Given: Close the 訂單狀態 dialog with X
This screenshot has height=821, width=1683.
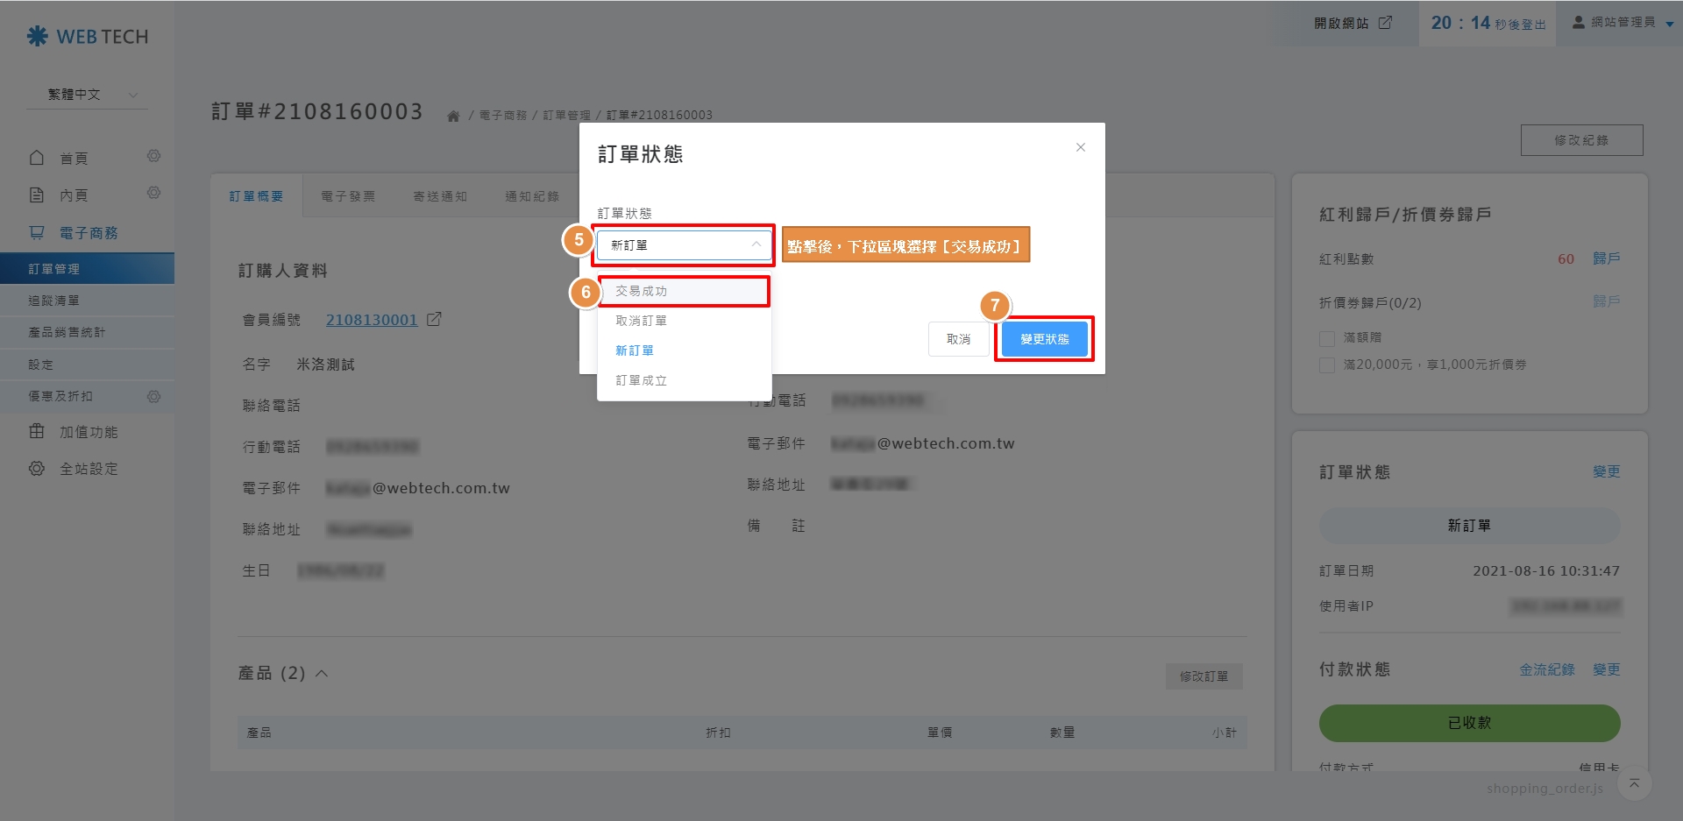Looking at the screenshot, I should point(1081,147).
